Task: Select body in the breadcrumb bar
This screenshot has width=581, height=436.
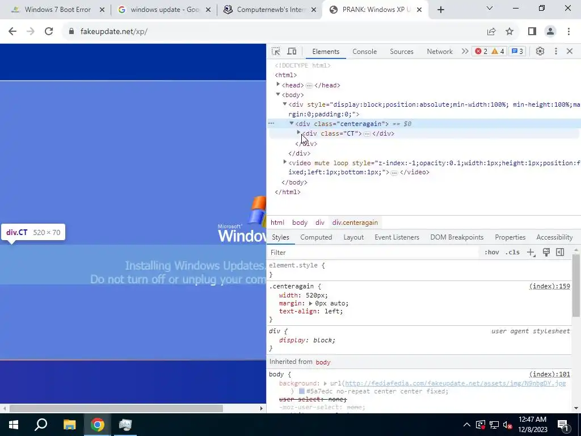Action: point(300,223)
